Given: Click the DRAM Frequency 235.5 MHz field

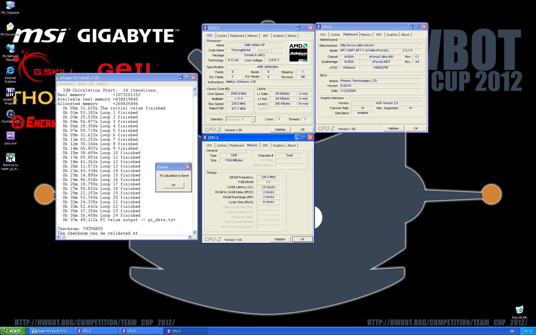Looking at the screenshot, I should tap(269, 177).
